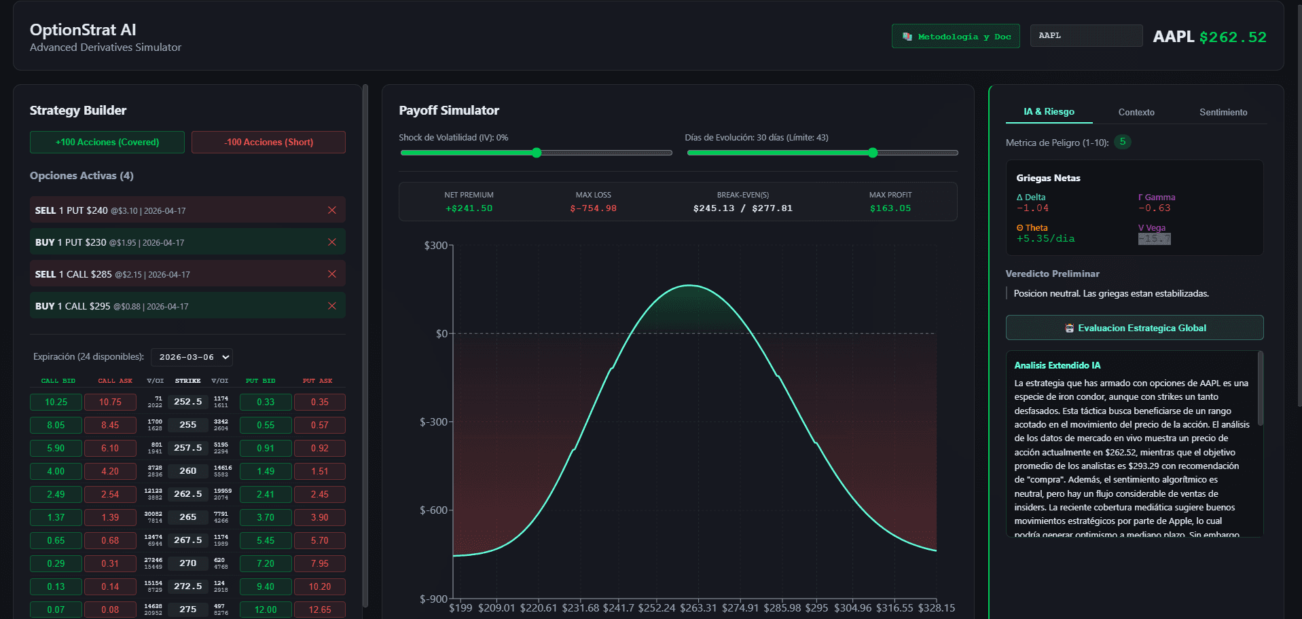Image resolution: width=1302 pixels, height=619 pixels.
Task: Click the books icon on Metodología y Doc
Action: 908,36
